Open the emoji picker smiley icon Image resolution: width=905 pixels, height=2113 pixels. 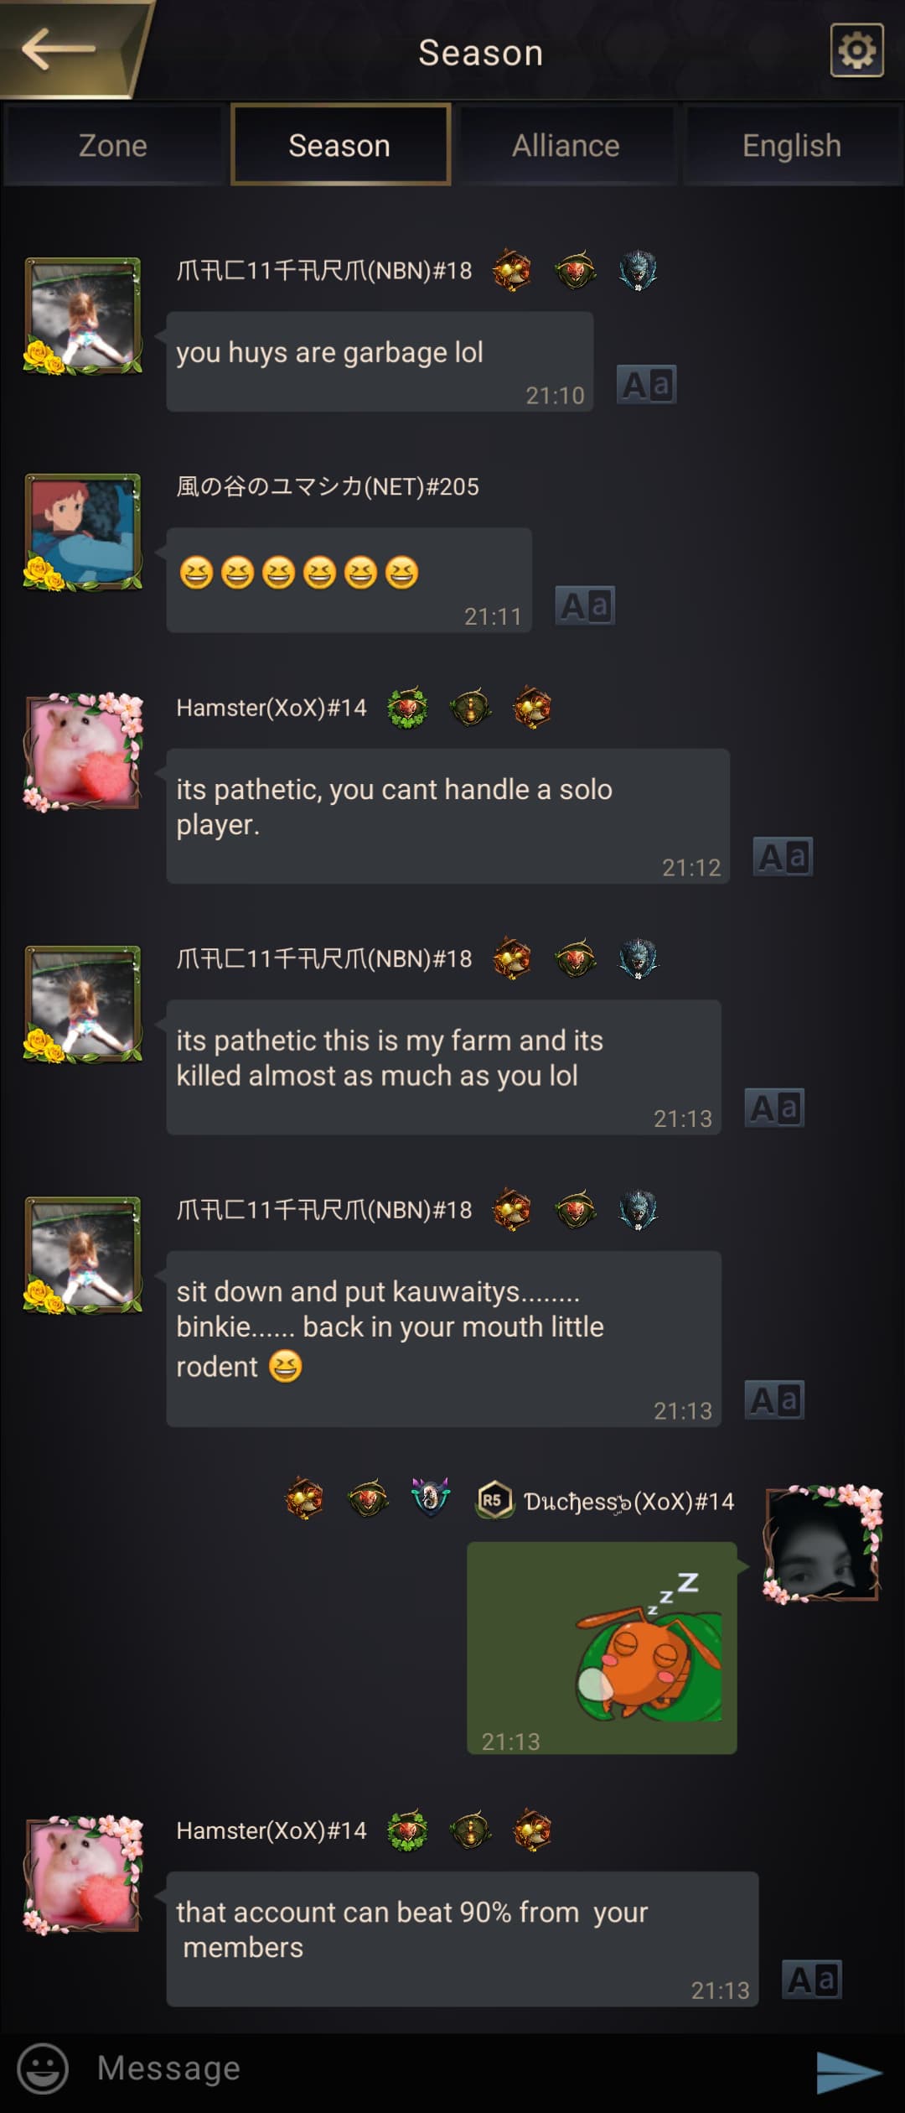[x=43, y=2069]
